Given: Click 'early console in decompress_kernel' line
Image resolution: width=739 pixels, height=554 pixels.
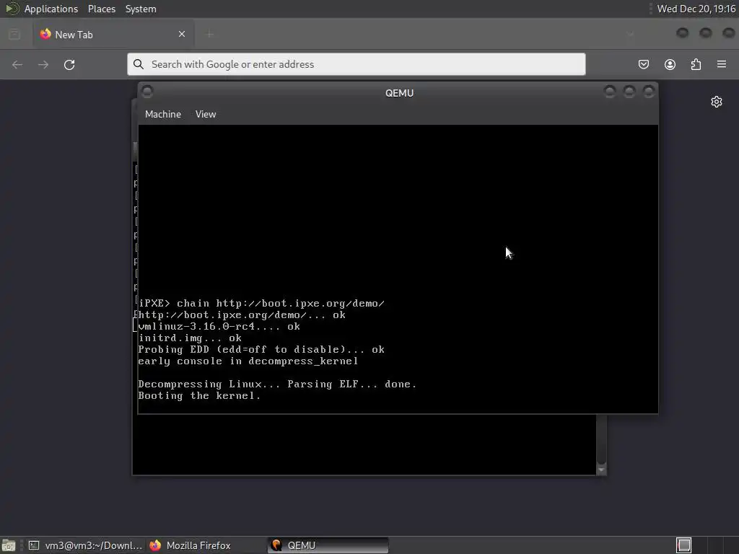Looking at the screenshot, I should coord(248,361).
